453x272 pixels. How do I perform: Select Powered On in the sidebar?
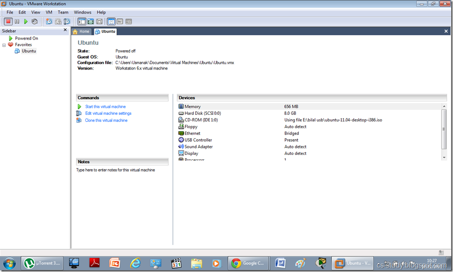26,38
